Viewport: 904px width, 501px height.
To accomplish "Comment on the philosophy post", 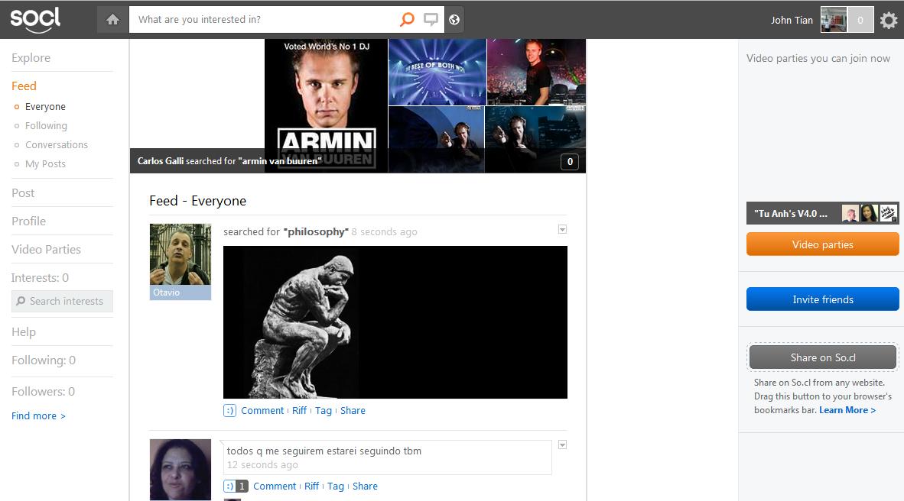I will coord(262,411).
